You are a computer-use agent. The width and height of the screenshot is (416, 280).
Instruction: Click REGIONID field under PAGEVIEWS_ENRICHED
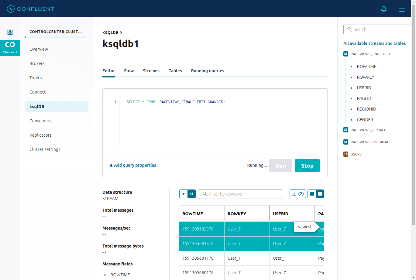point(366,109)
